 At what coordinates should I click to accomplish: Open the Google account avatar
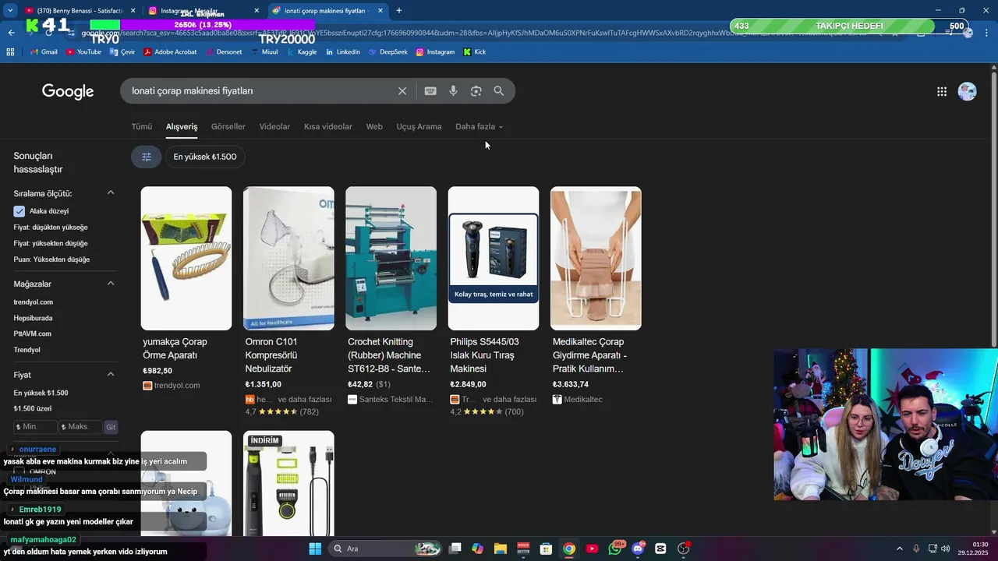coord(967,91)
